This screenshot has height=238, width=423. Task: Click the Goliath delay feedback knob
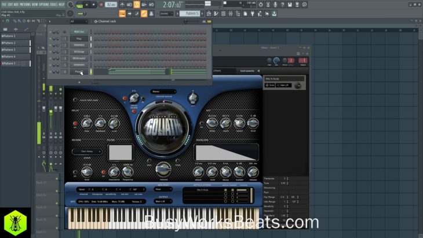click(100, 124)
